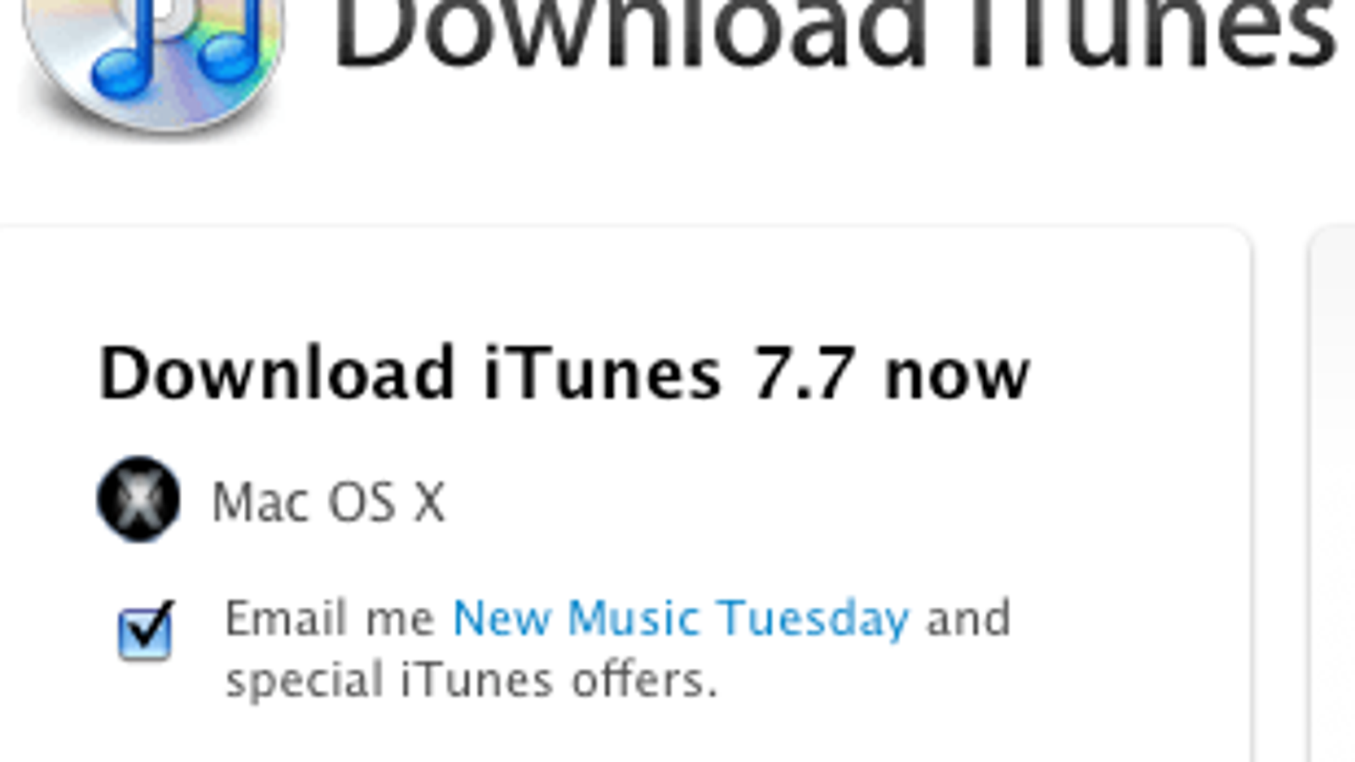Screen dimensions: 1355x762
Task: Click the "Email me" label text
Action: pos(329,619)
